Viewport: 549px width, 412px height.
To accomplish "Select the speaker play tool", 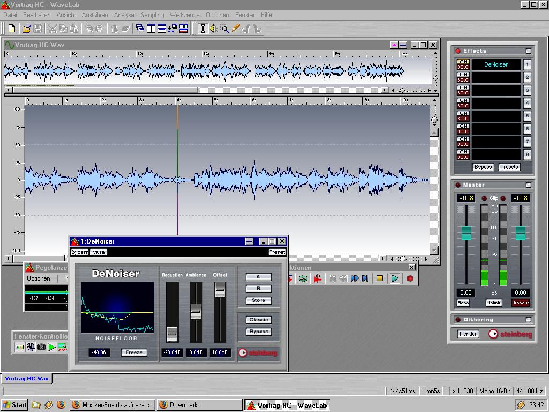I will 213,28.
